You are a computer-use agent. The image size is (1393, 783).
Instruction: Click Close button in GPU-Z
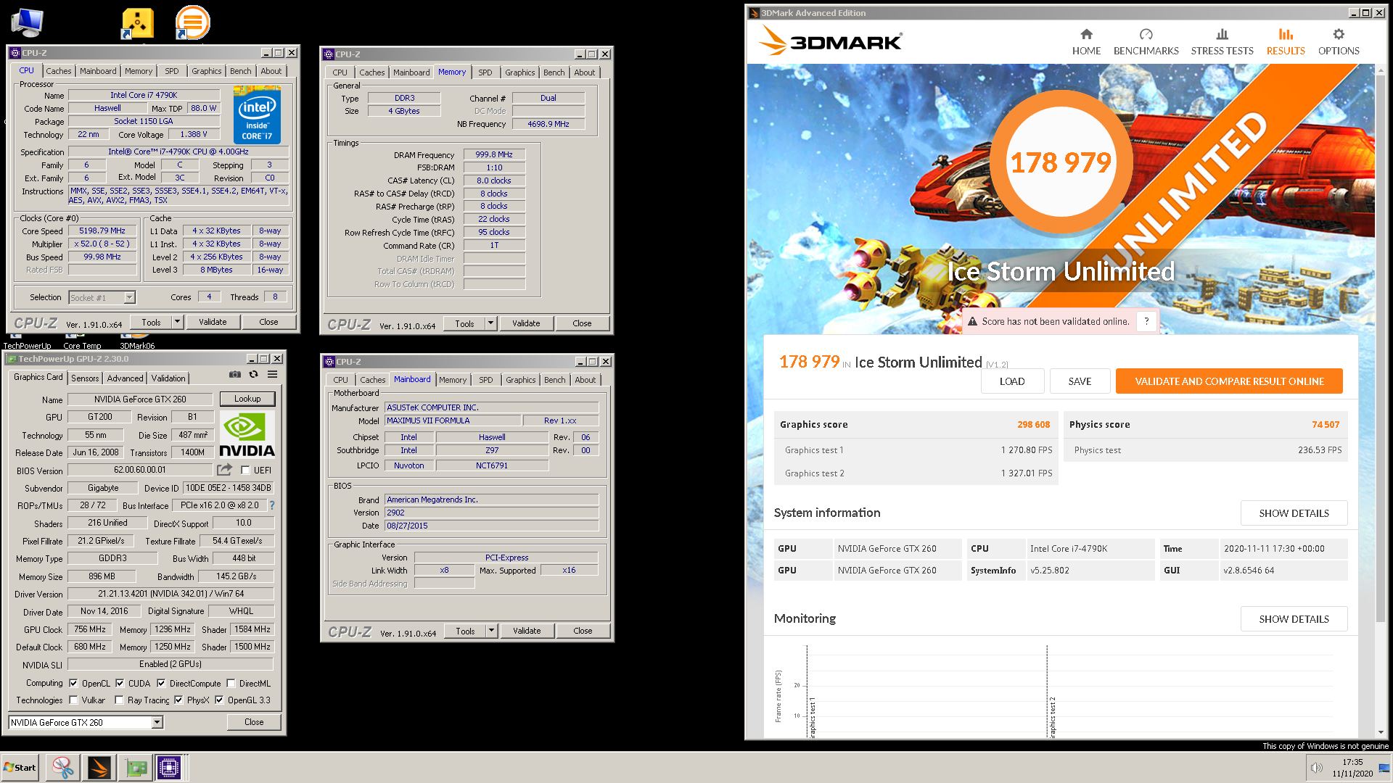(254, 722)
